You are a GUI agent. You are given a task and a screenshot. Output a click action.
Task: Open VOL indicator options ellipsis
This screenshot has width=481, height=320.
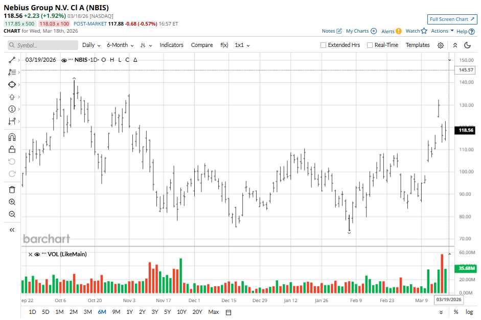(x=44, y=254)
